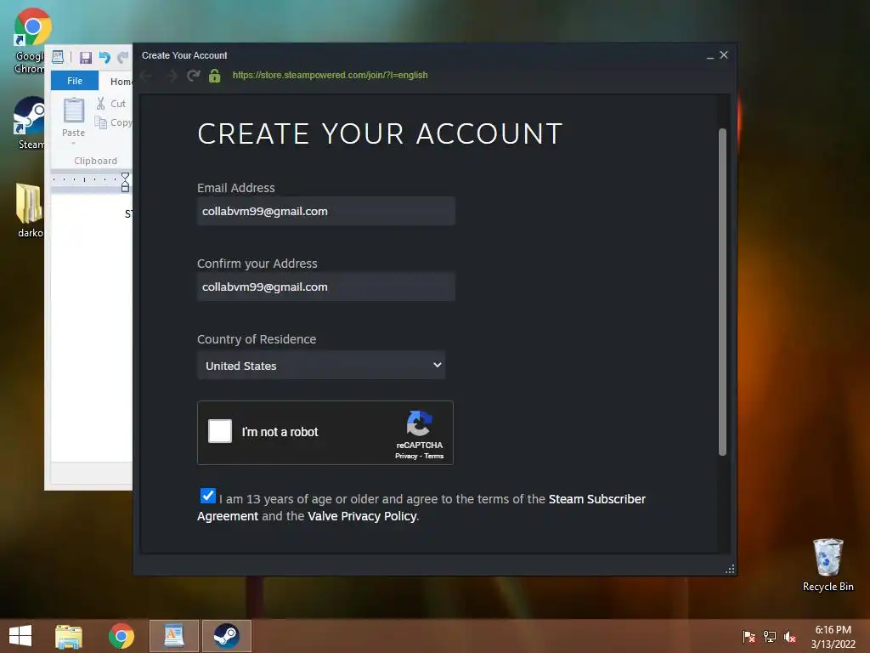Click the WordPad Redo icon
The height and width of the screenshot is (653, 870).
pos(122,57)
